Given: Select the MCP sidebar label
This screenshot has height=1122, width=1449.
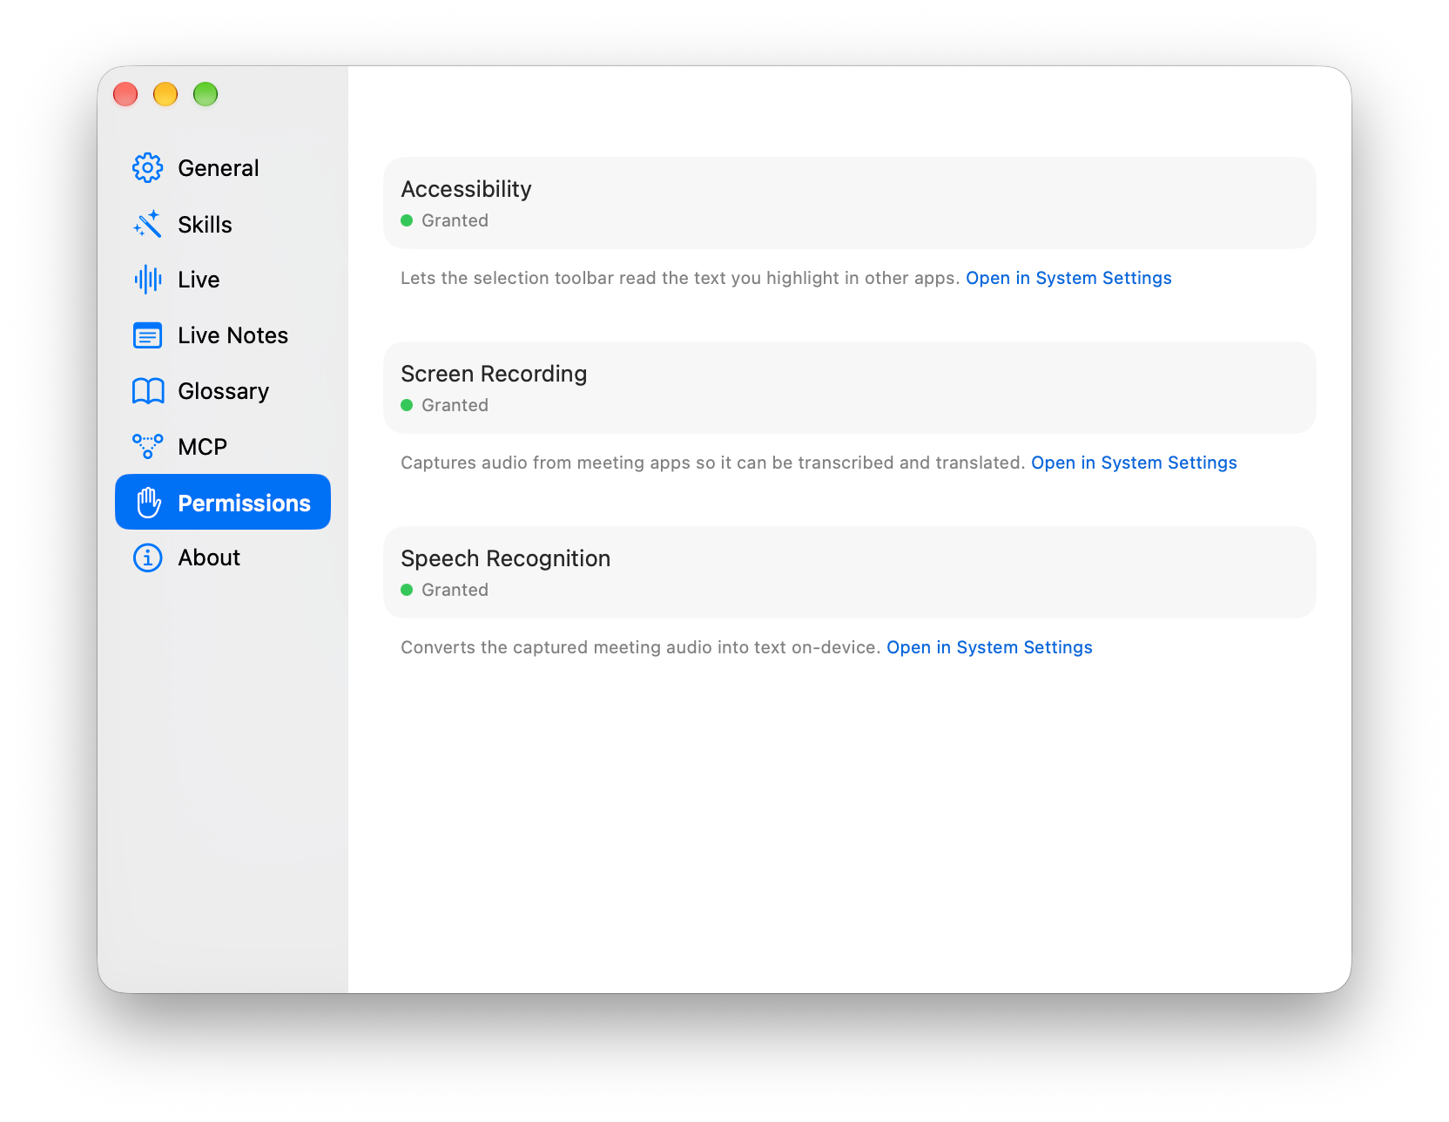Looking at the screenshot, I should 203,447.
